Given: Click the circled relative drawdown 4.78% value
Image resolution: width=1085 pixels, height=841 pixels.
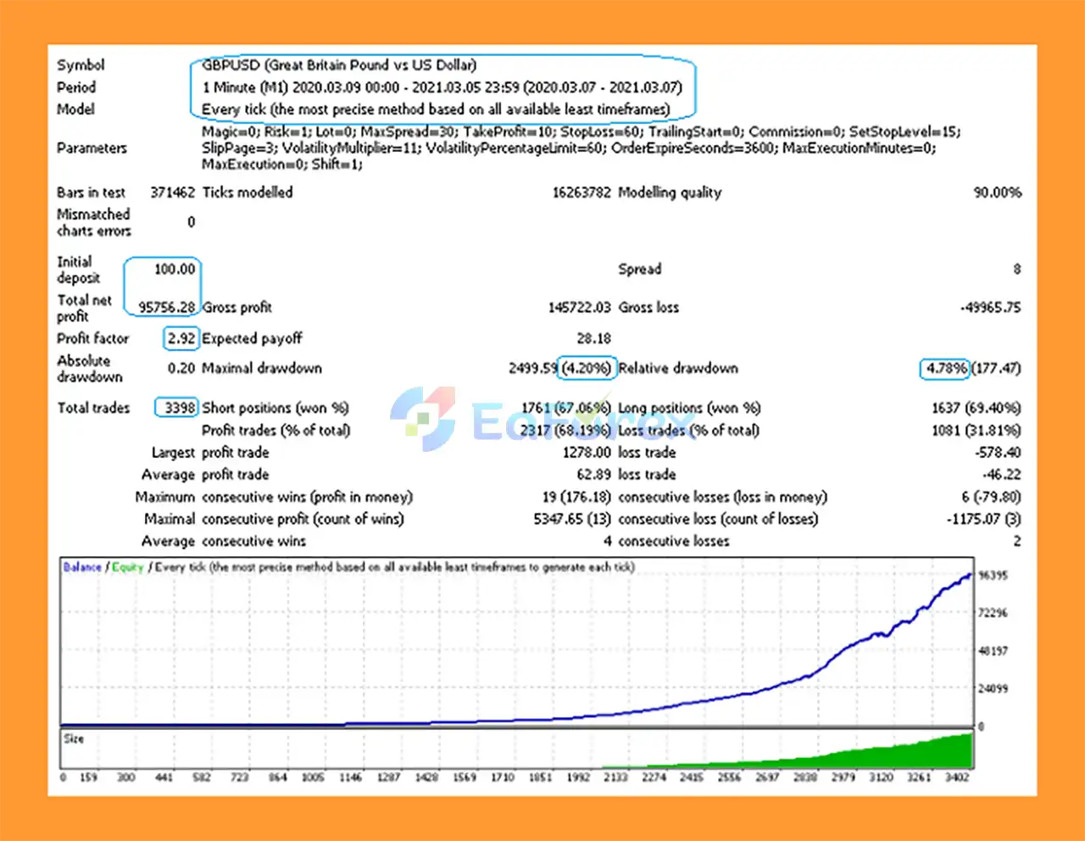Looking at the screenshot, I should [x=946, y=368].
